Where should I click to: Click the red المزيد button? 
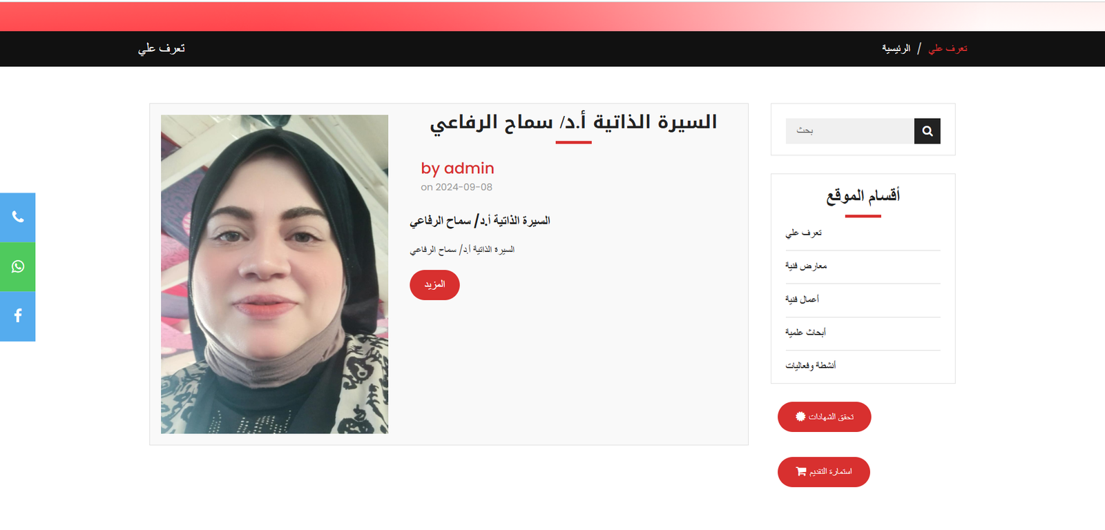434,285
